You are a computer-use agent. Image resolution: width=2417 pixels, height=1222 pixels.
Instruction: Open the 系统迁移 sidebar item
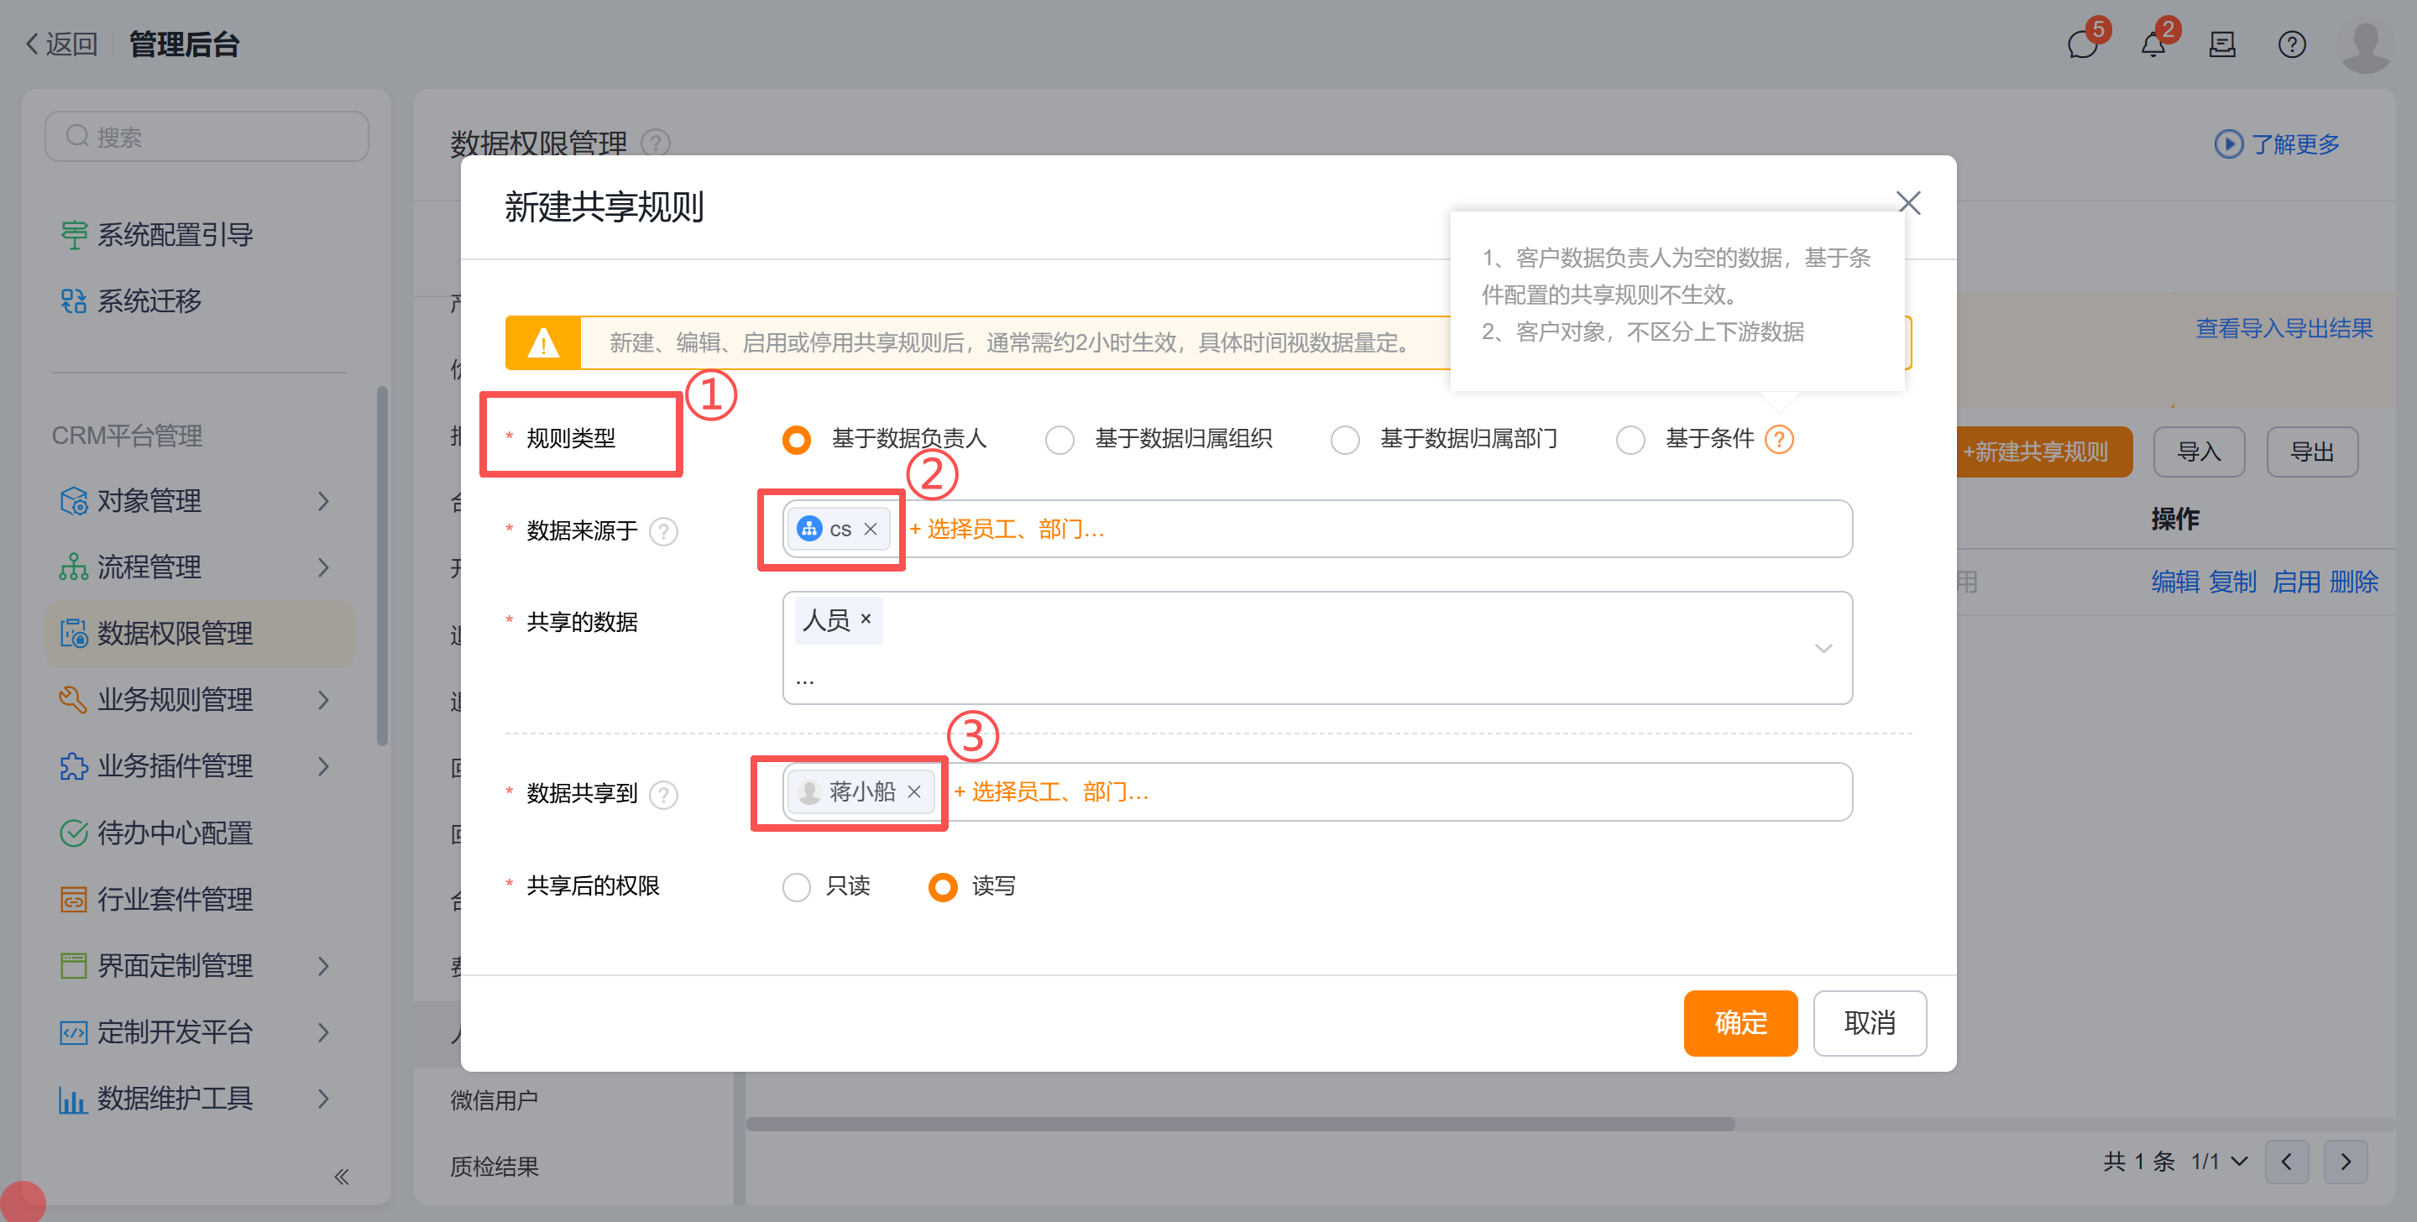click(x=150, y=300)
